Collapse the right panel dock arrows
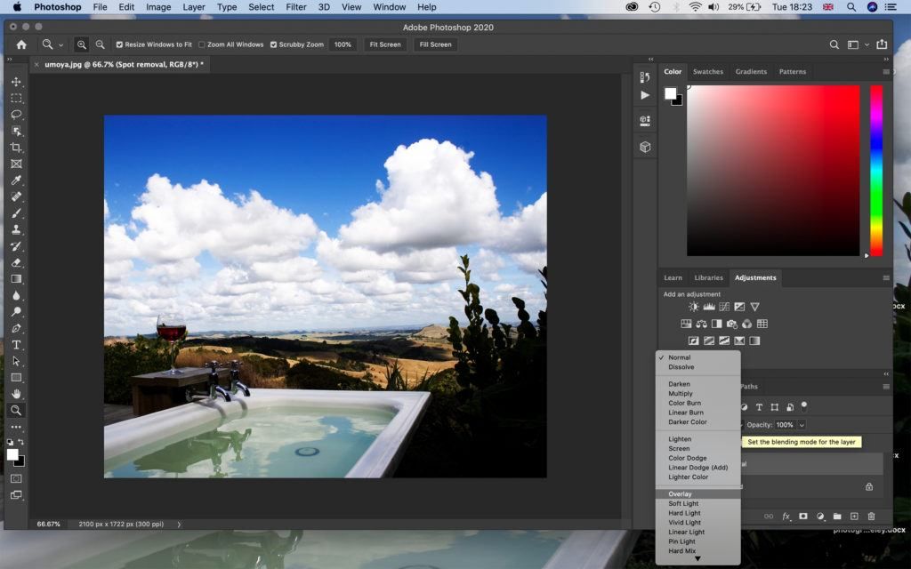911x569 pixels. pos(885,60)
